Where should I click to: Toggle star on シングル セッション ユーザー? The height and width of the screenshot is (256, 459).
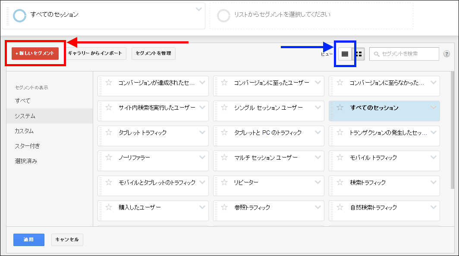point(224,108)
